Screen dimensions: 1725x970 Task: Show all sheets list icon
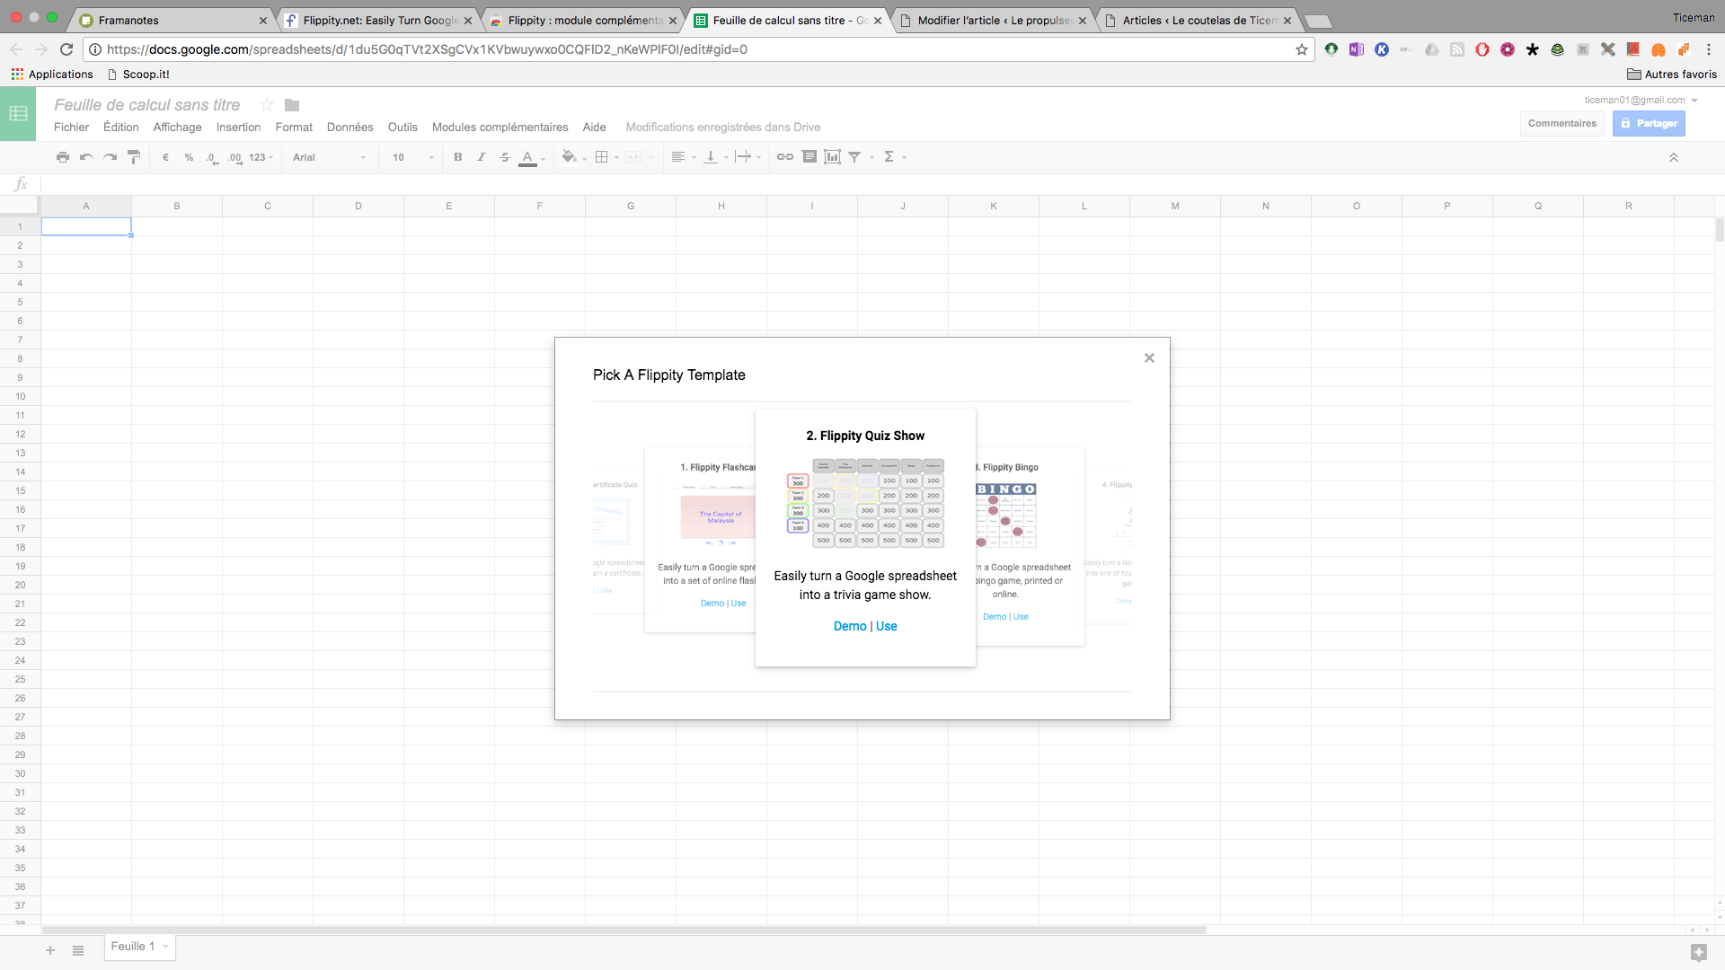pos(78,950)
